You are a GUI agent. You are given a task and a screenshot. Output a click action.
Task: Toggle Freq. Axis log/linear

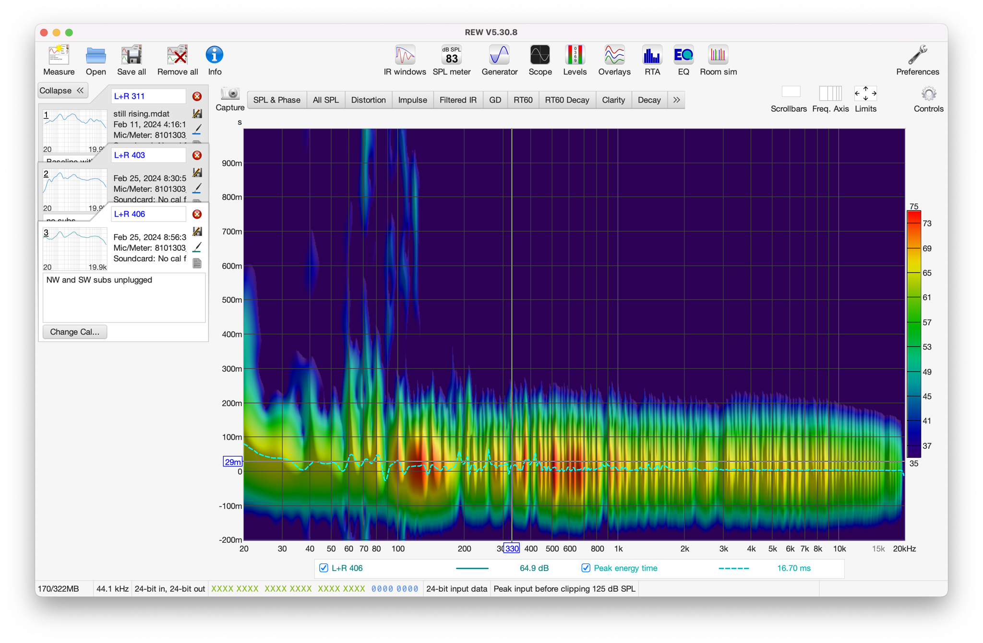tap(830, 99)
